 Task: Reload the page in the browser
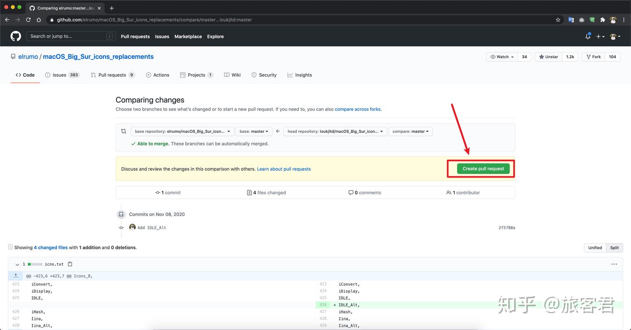[x=28, y=20]
